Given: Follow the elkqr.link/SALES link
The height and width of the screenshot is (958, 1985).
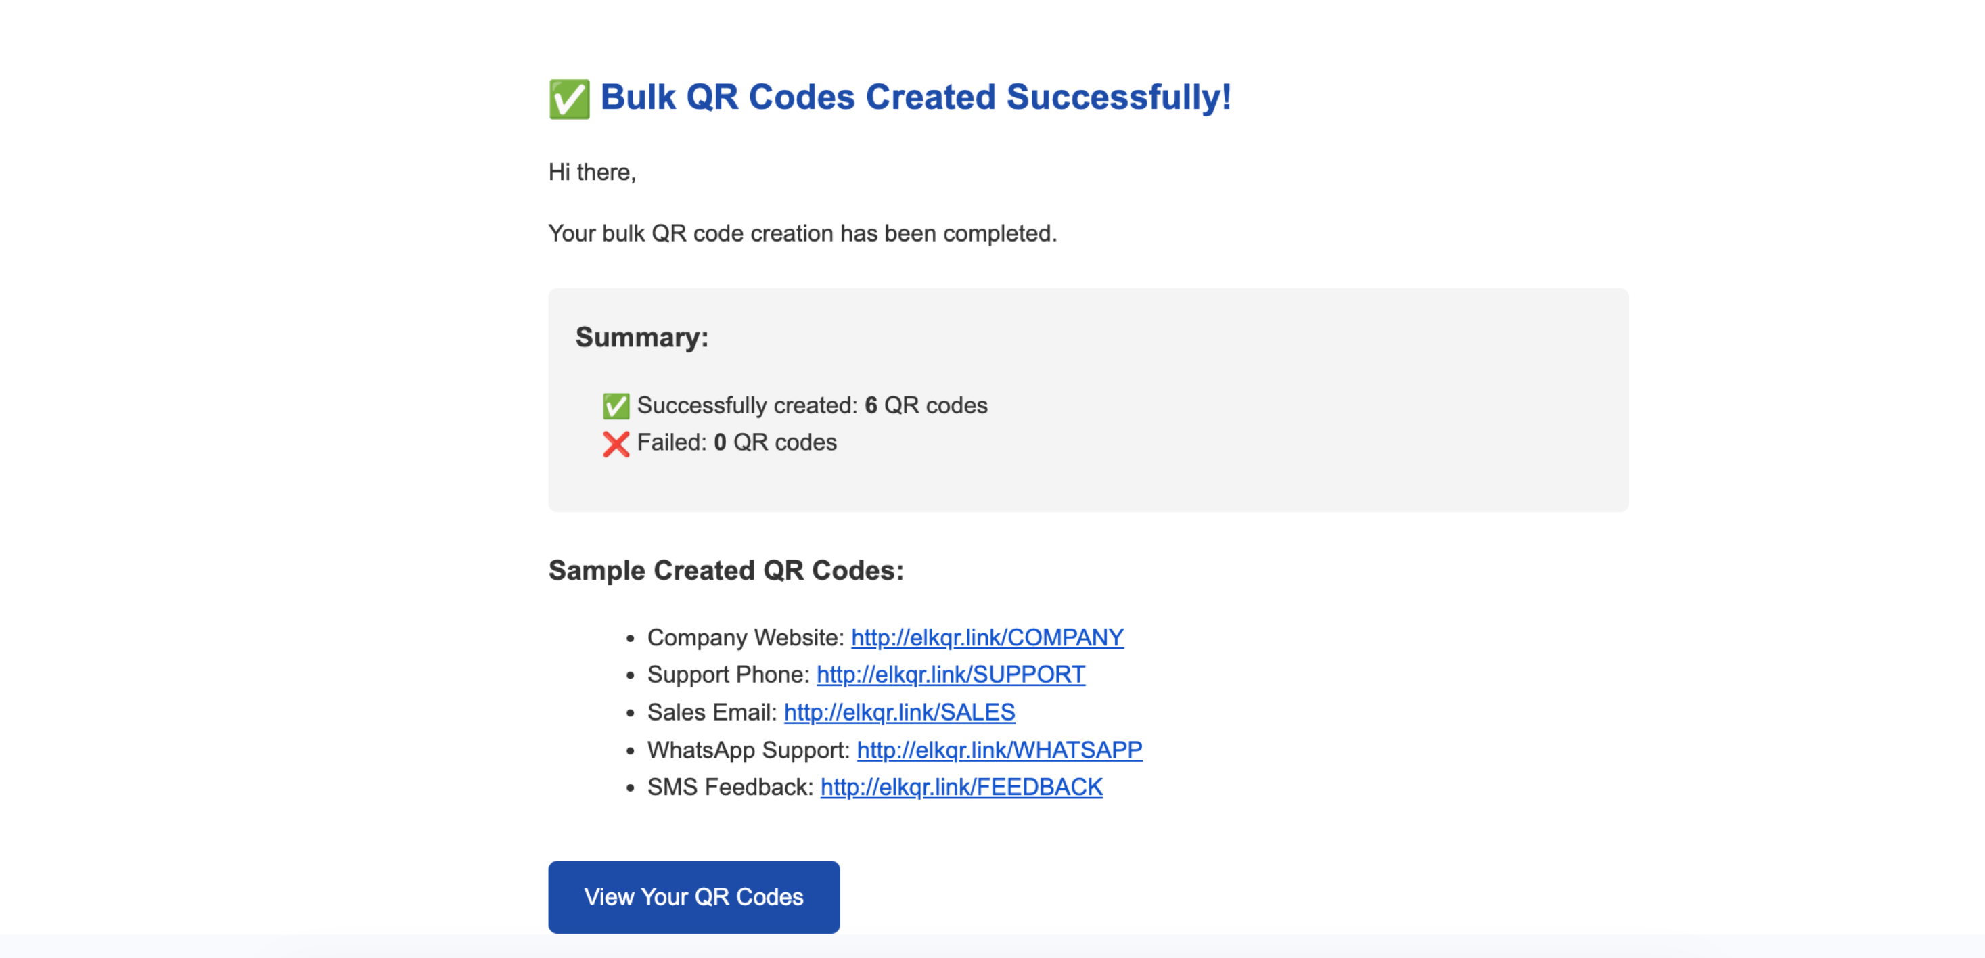Looking at the screenshot, I should (898, 712).
